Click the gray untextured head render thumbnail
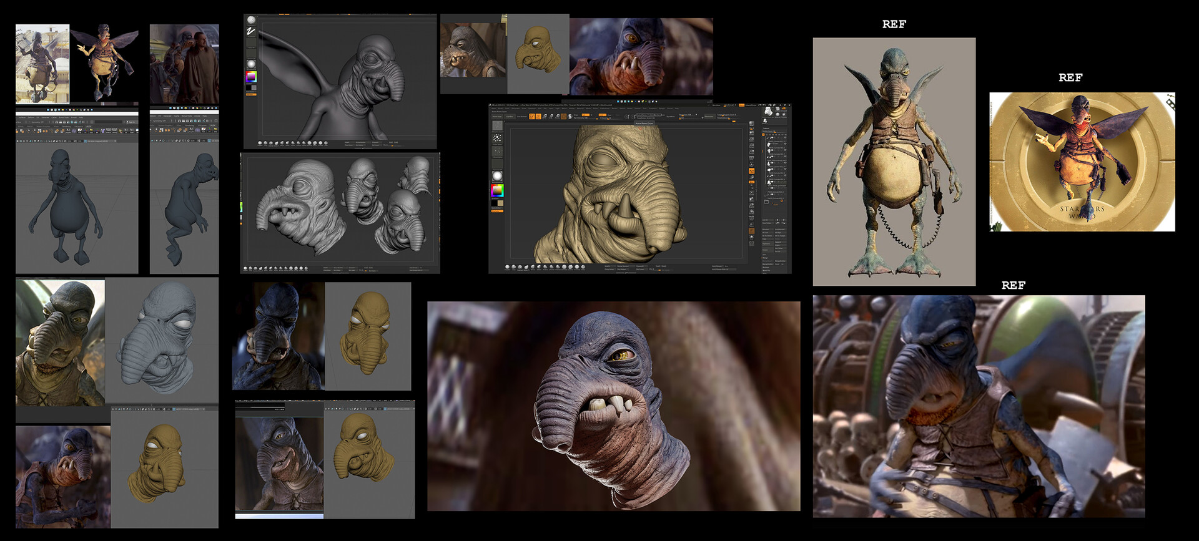Image resolution: width=1199 pixels, height=541 pixels. click(x=162, y=340)
